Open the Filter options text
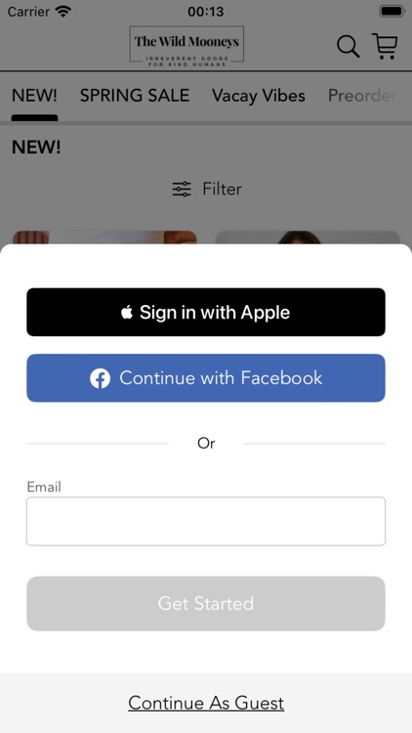 tap(222, 189)
